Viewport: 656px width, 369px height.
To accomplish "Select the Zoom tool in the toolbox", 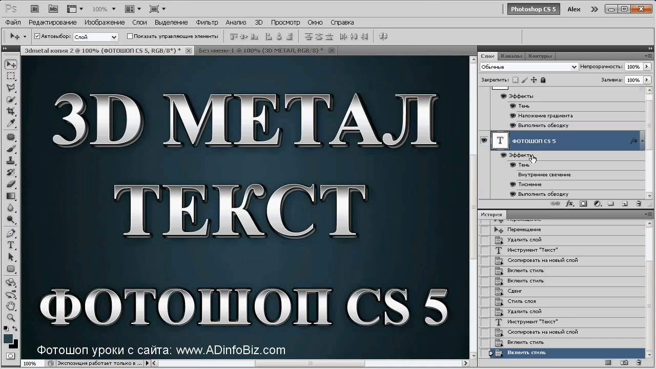I will [11, 318].
